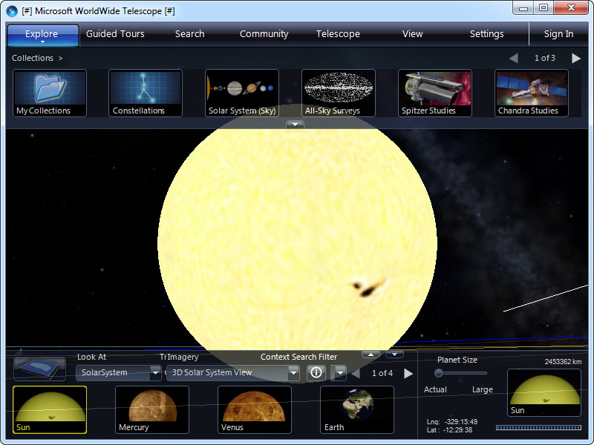Viewport: 594px width, 445px height.
Task: Open the Explore tab
Action: 42,33
